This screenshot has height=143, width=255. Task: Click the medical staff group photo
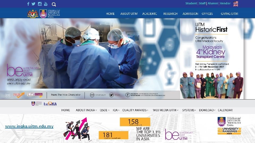tap(212, 85)
